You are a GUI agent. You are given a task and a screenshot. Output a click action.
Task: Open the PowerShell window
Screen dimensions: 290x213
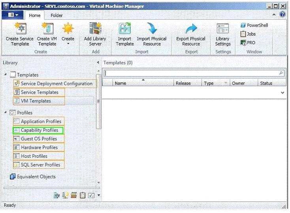(254, 25)
